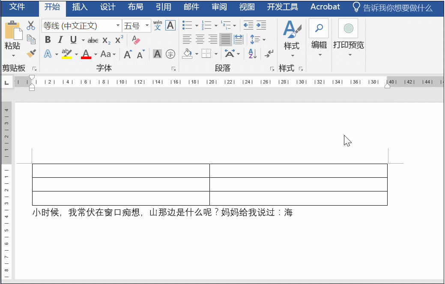Click the phonetic guide (wén) icon
The width and height of the screenshot is (445, 284).
tap(157, 25)
